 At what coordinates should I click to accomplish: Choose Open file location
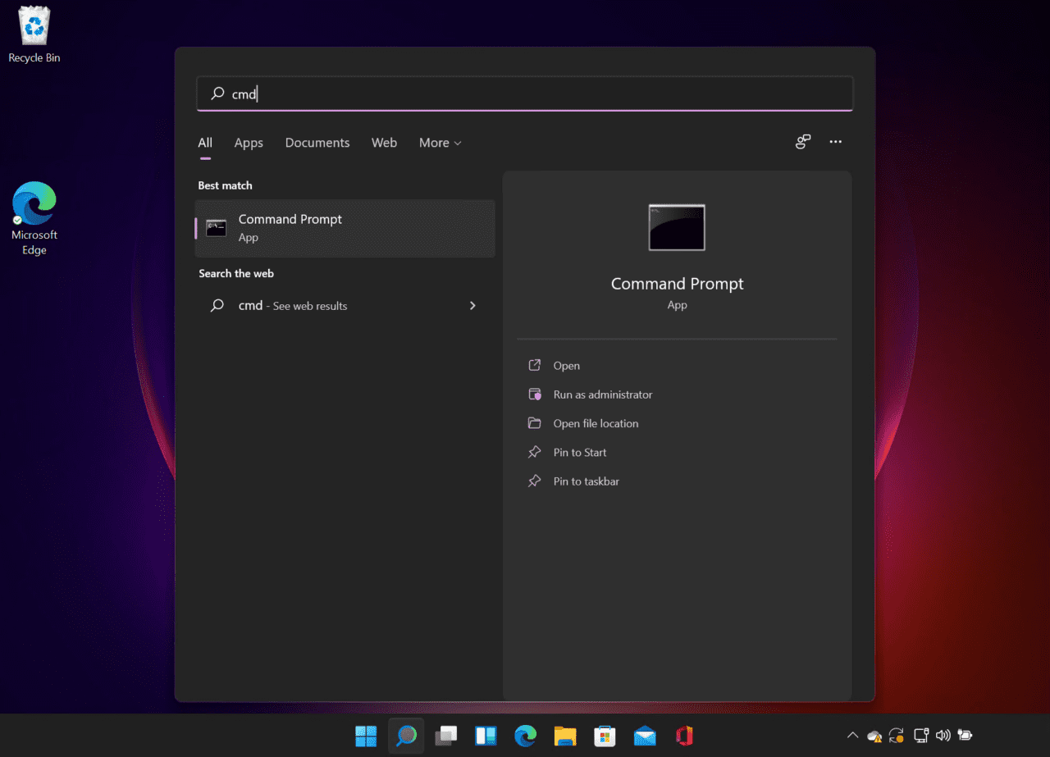596,423
